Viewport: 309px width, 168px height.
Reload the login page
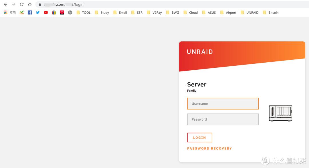tap(22, 4)
